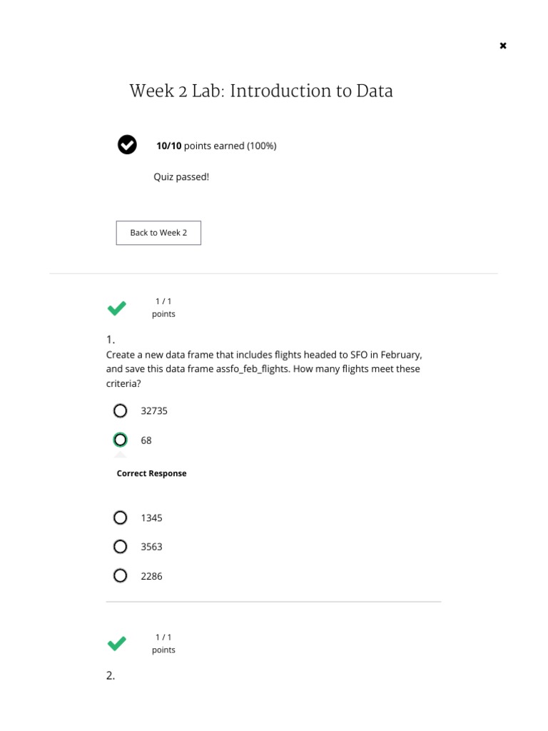This screenshot has height=731, width=548.
Task: Click the 32735 answer label text
Action: pos(154,410)
